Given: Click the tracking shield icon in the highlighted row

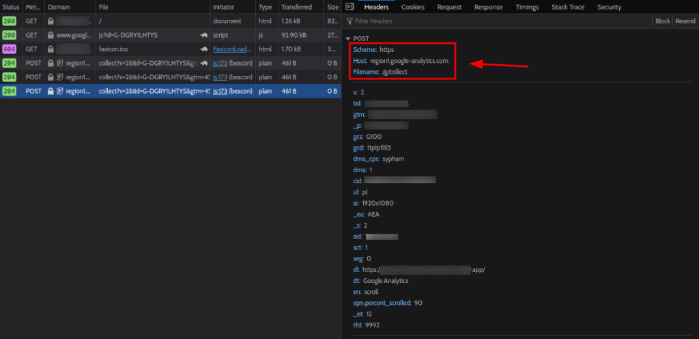Looking at the screenshot, I should tap(60, 91).
